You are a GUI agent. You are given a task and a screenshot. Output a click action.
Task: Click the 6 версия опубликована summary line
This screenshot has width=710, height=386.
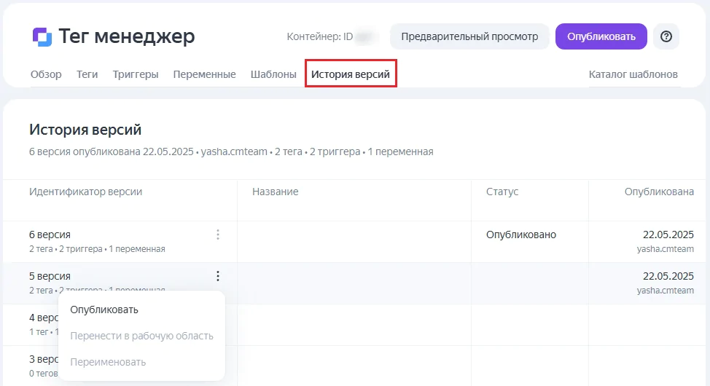231,151
